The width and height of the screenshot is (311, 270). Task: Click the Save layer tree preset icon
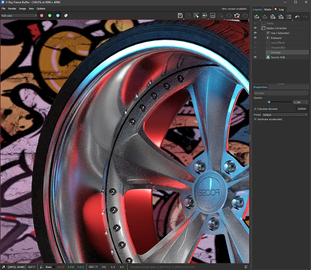(x=273, y=17)
